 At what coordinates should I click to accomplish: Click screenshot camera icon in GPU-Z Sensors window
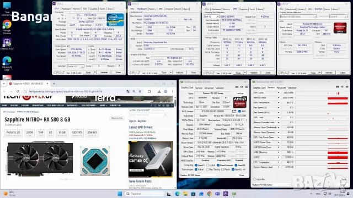337,87
